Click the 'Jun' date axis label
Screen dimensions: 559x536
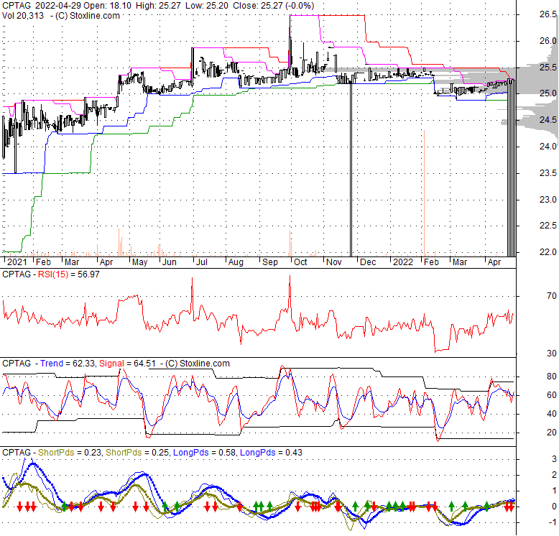(170, 262)
